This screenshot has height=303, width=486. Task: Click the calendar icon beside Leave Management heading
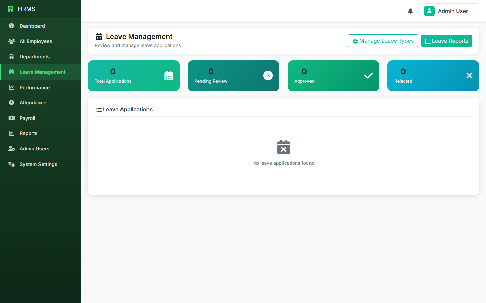coord(99,37)
